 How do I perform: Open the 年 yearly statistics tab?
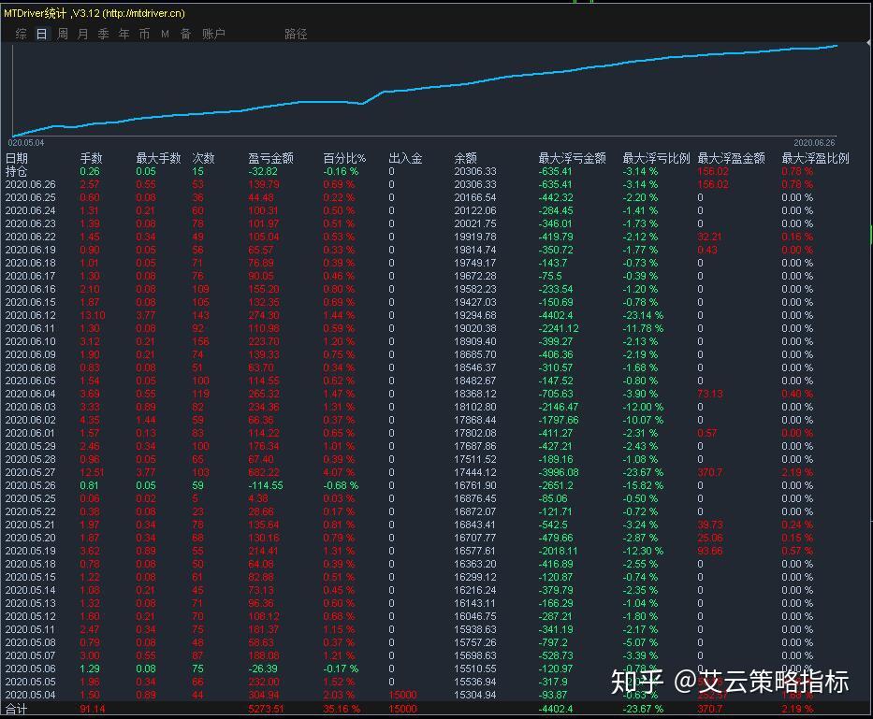point(124,34)
